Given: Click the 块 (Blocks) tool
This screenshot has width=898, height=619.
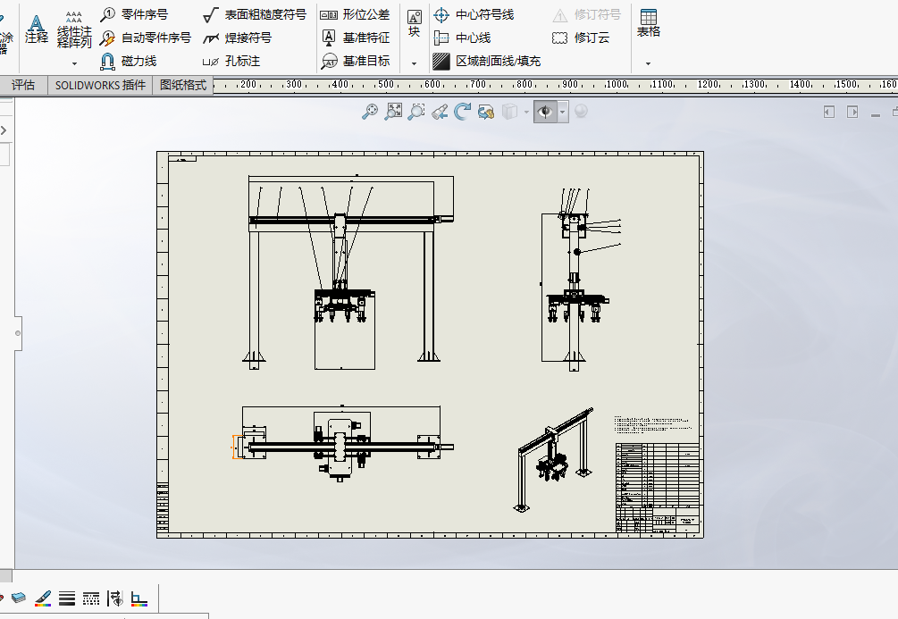Looking at the screenshot, I should [414, 24].
